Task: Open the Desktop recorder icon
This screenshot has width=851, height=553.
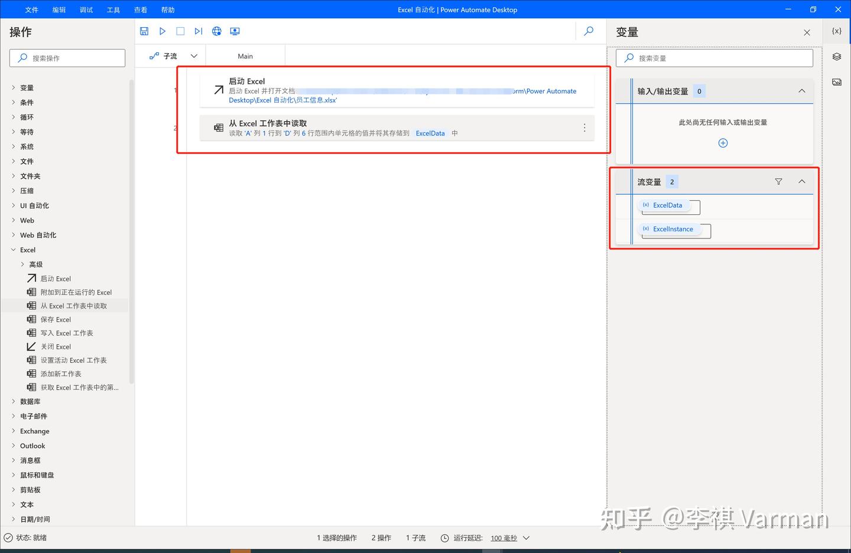Action: click(235, 31)
